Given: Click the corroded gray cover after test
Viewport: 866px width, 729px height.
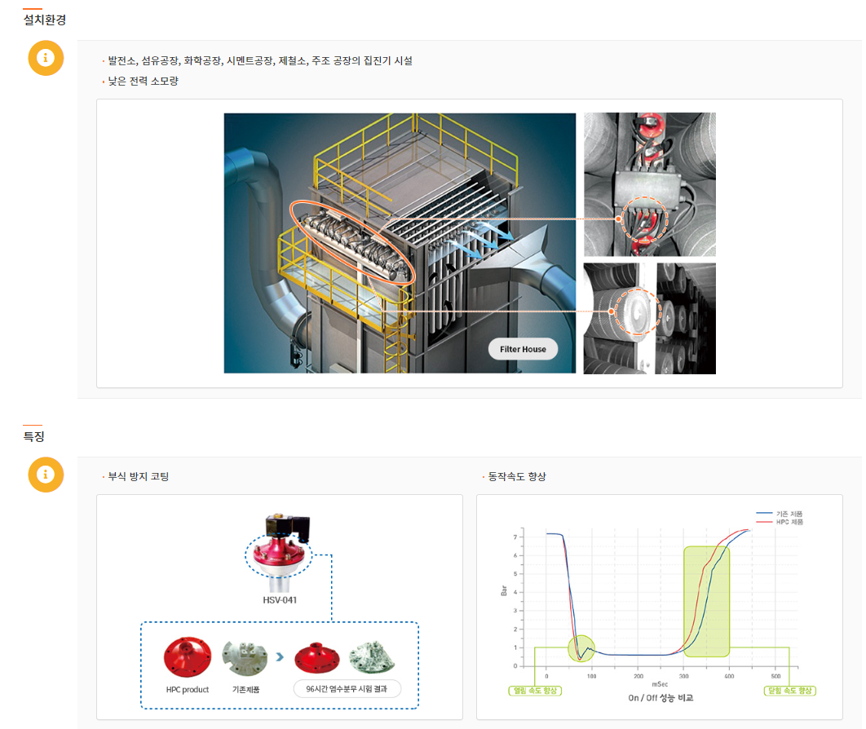Looking at the screenshot, I should coord(372,657).
